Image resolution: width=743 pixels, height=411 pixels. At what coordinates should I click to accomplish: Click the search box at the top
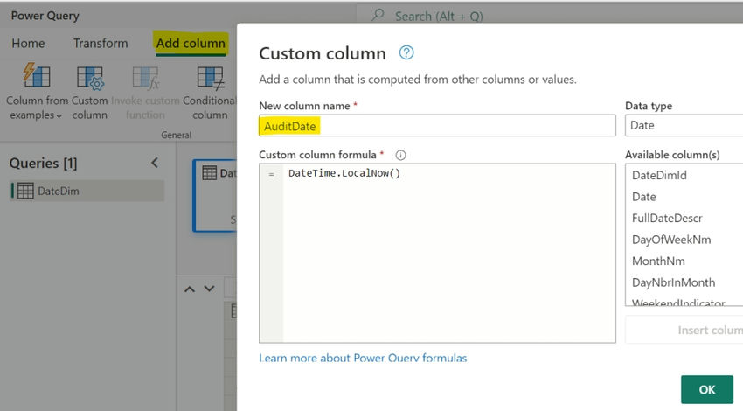[550, 16]
